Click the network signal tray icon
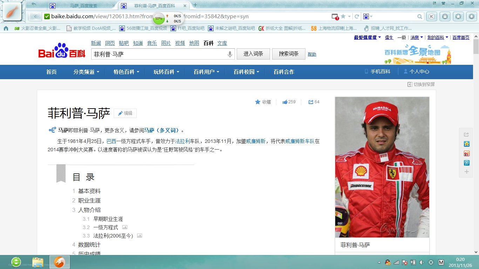Image resolution: width=479 pixels, height=269 pixels. pos(396,262)
